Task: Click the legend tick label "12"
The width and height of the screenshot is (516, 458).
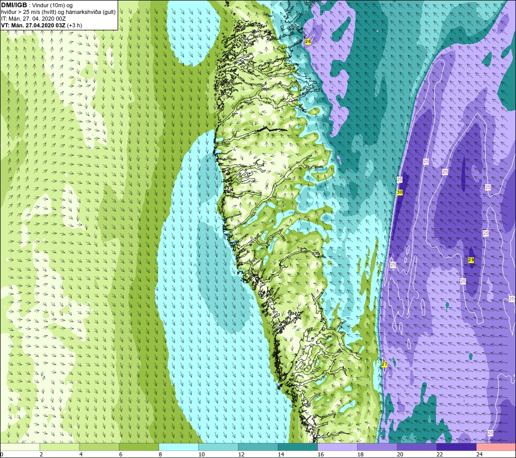Action: 241,454
